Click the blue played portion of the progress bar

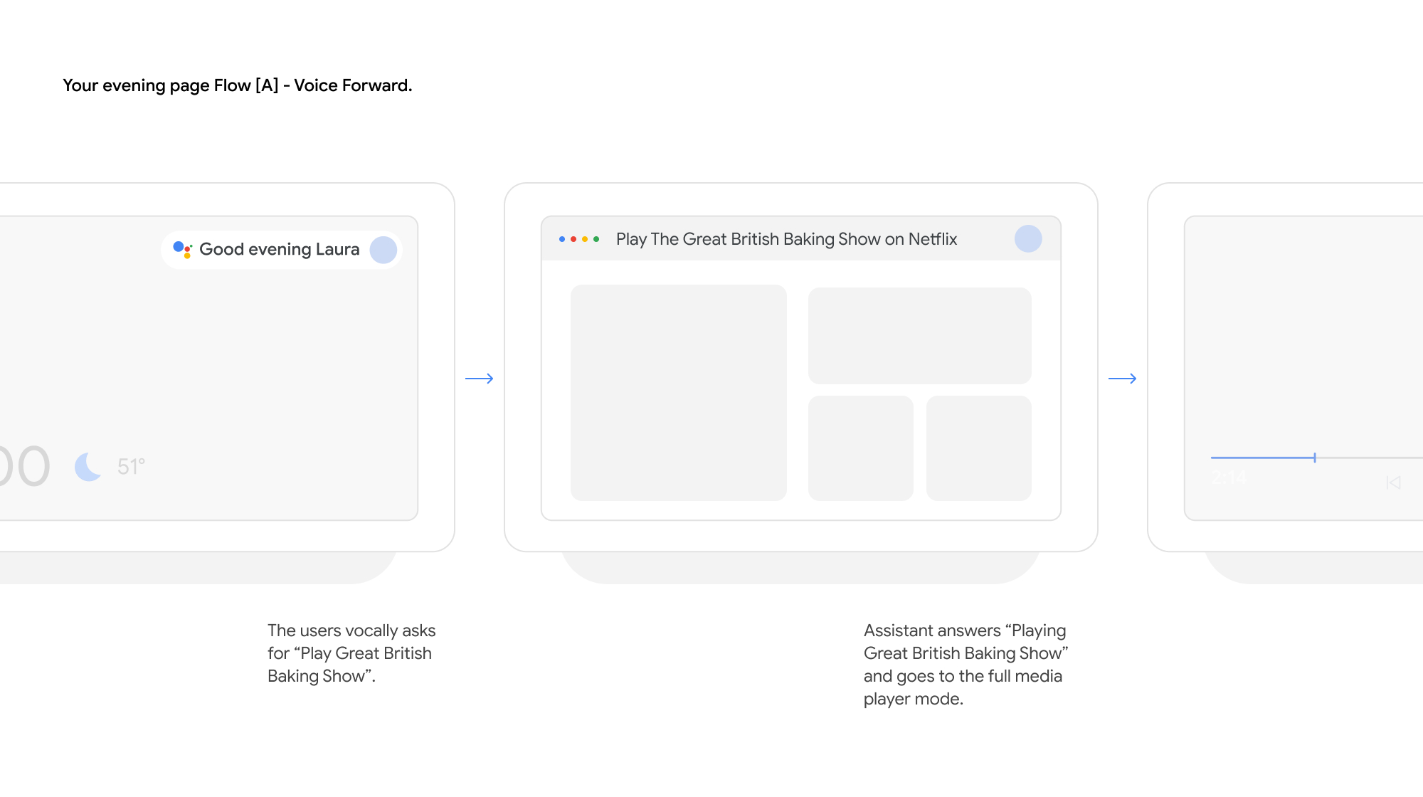(1262, 458)
